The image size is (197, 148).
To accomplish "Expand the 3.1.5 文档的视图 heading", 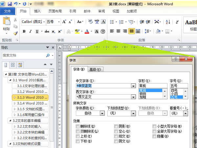I will [15, 109].
